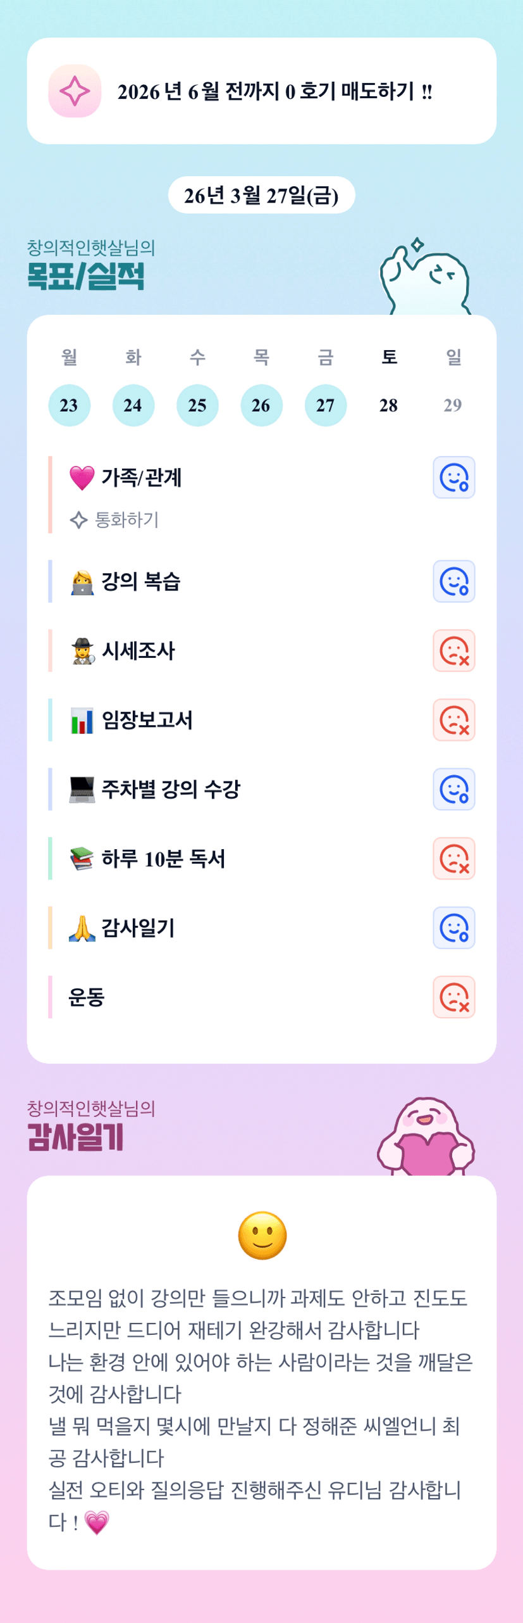Select Wednesday the 25th

(x=197, y=405)
